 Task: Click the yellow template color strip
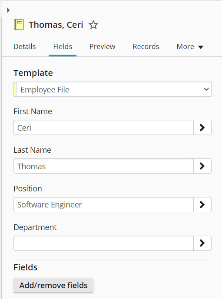[15, 89]
